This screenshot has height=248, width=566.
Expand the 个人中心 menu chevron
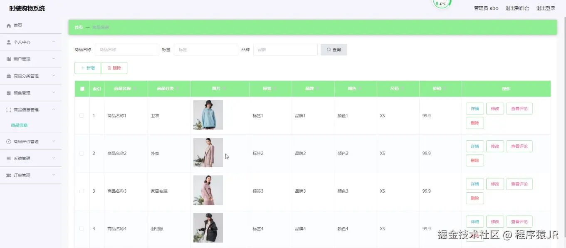54,42
